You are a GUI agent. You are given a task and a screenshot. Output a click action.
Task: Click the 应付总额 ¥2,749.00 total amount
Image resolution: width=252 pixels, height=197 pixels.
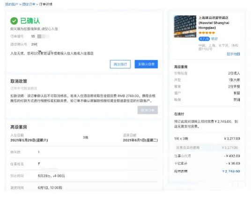pyautogui.click(x=231, y=171)
